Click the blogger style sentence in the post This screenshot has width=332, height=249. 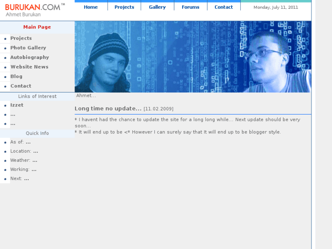[178, 132]
